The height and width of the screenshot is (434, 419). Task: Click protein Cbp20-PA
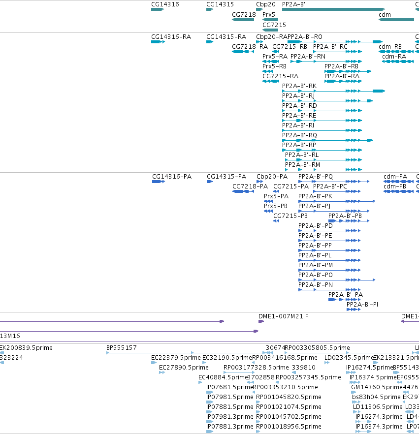[260, 182]
